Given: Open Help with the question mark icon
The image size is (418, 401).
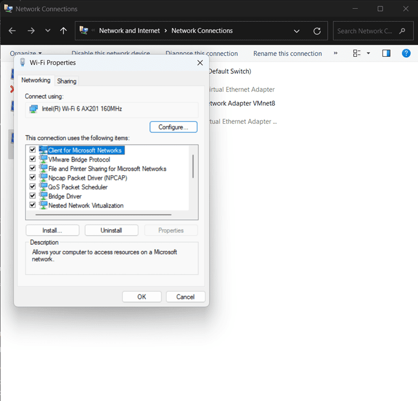Looking at the screenshot, I should [406, 53].
